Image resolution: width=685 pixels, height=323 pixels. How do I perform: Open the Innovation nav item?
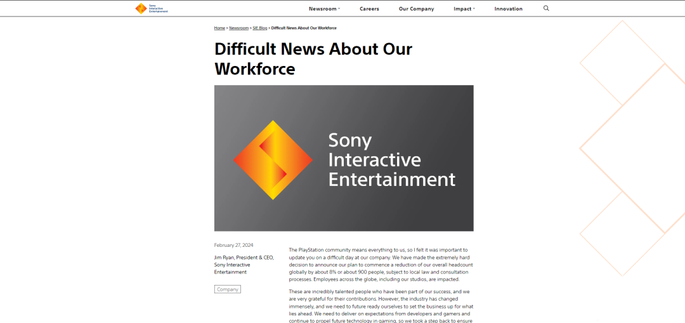pos(508,9)
